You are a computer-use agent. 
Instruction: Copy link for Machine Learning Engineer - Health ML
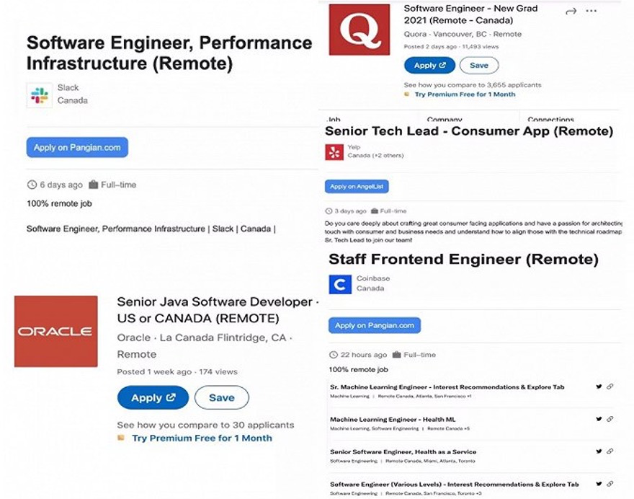point(610,419)
